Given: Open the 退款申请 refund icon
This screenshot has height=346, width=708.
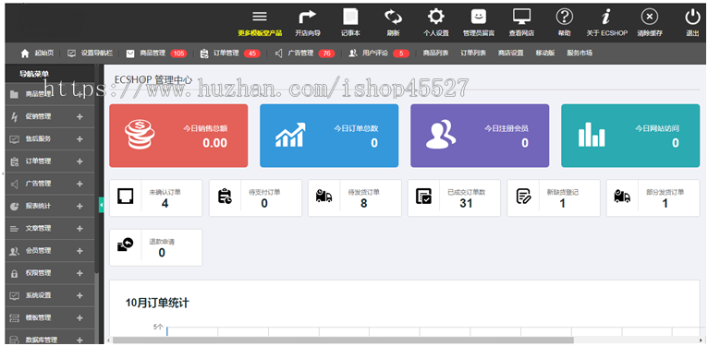Looking at the screenshot, I should pyautogui.click(x=125, y=245).
